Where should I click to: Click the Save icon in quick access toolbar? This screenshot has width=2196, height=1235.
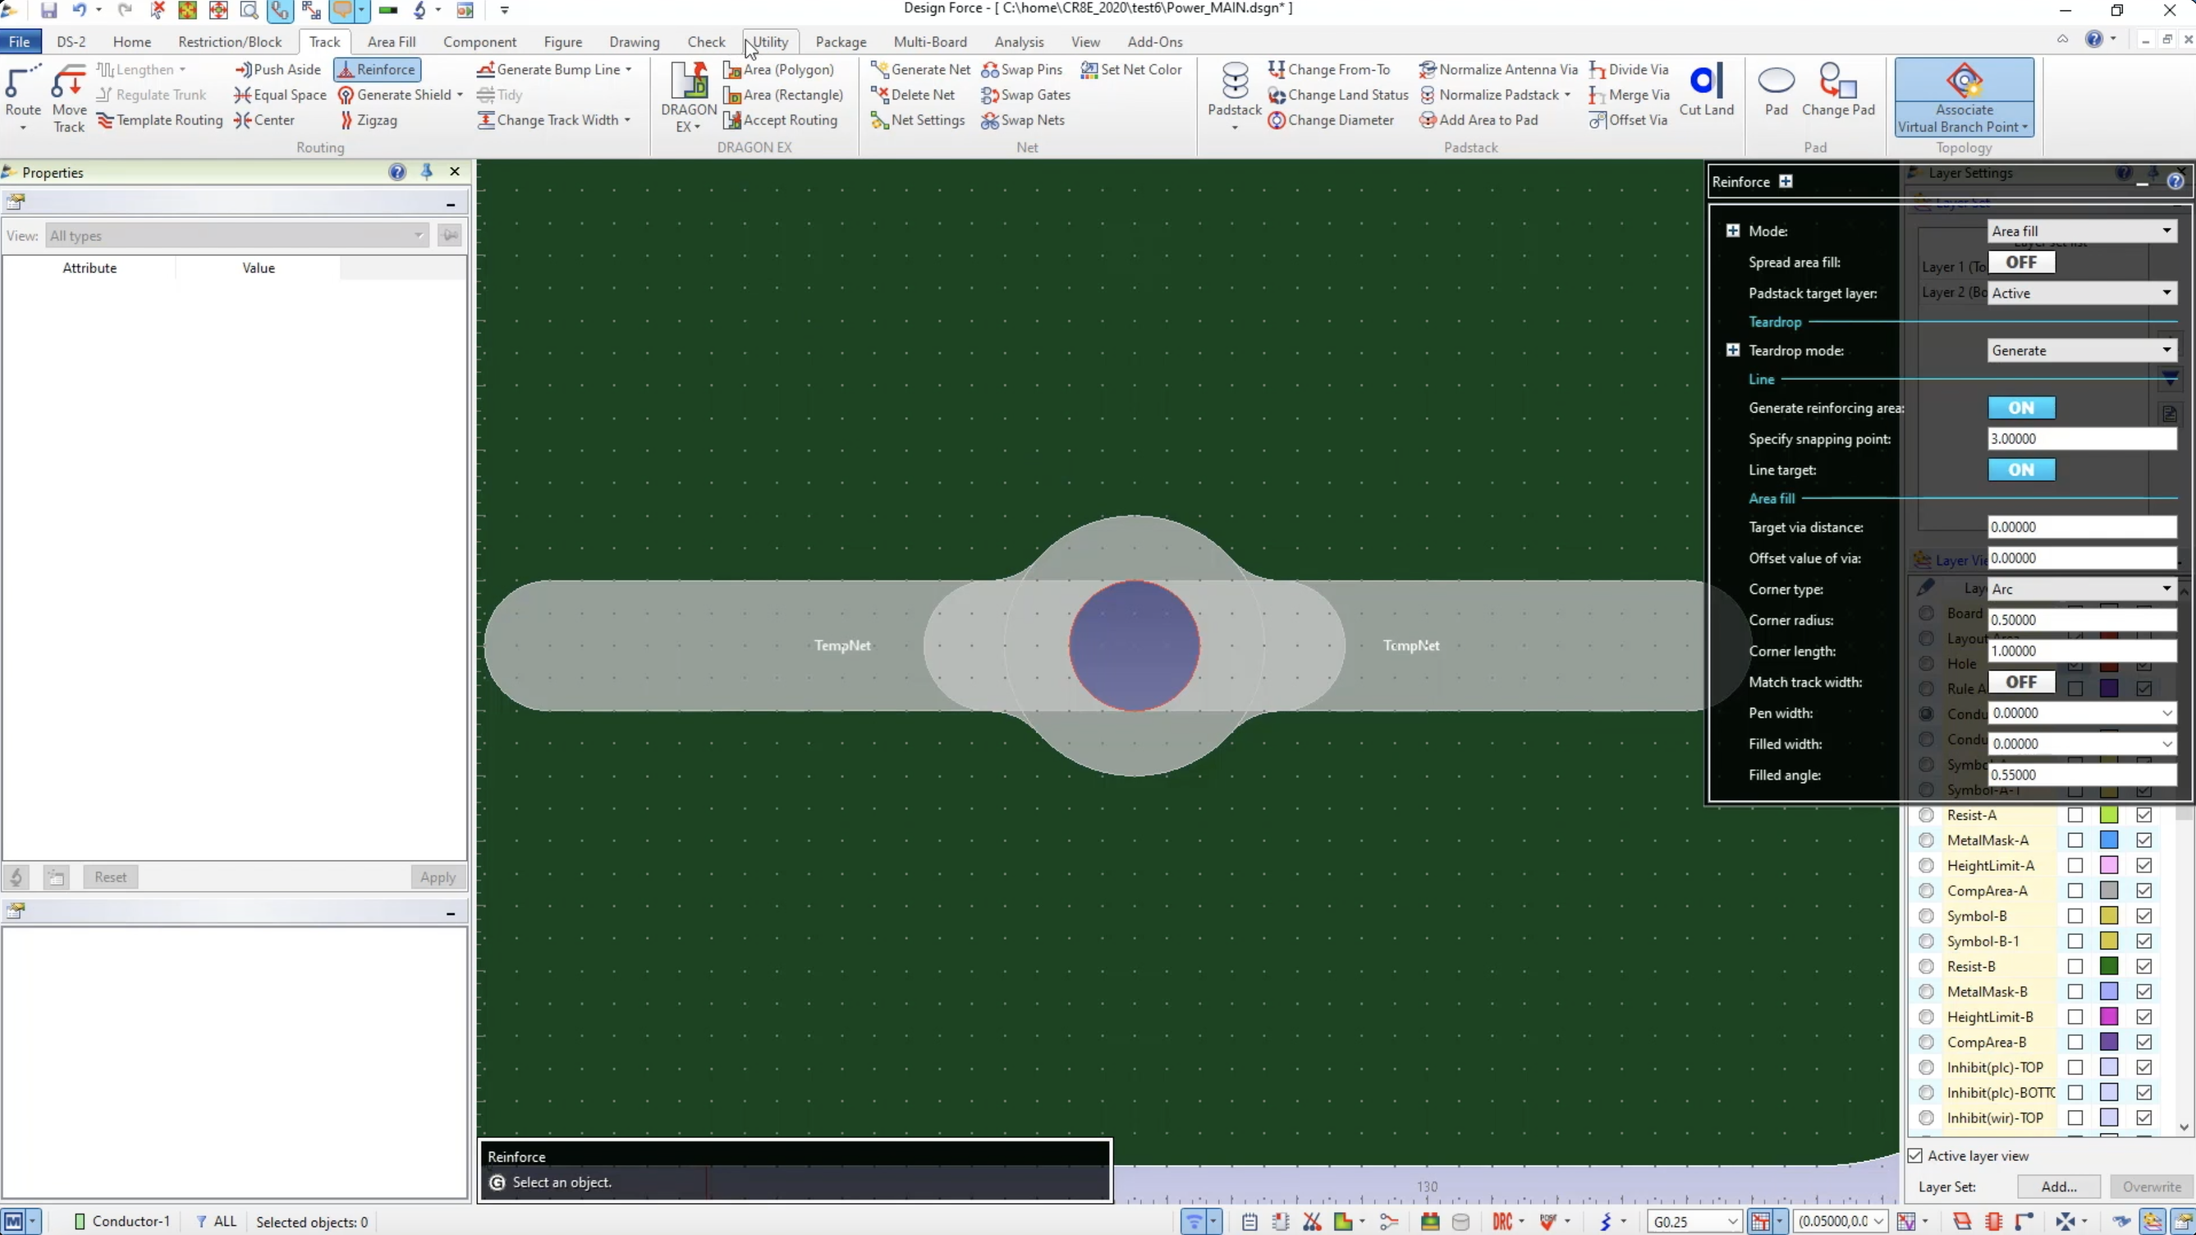pos(48,10)
